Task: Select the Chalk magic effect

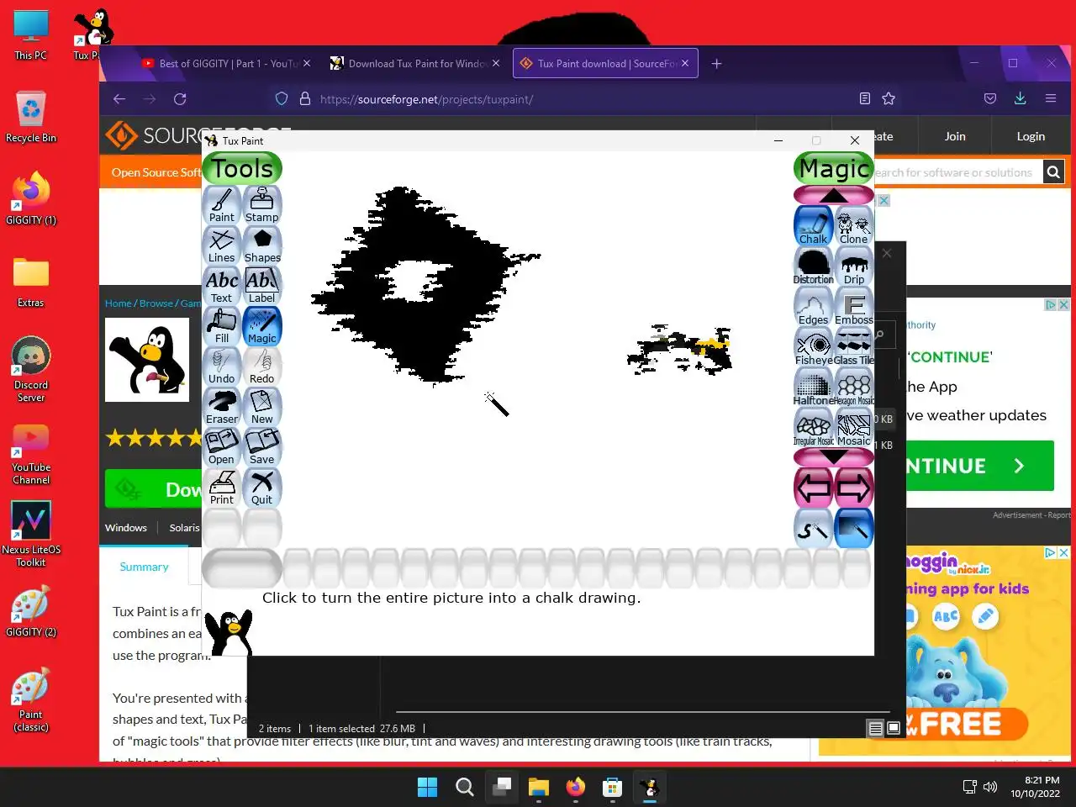Action: click(814, 226)
